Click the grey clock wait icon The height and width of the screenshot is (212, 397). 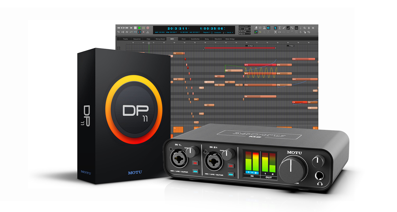tap(260, 28)
